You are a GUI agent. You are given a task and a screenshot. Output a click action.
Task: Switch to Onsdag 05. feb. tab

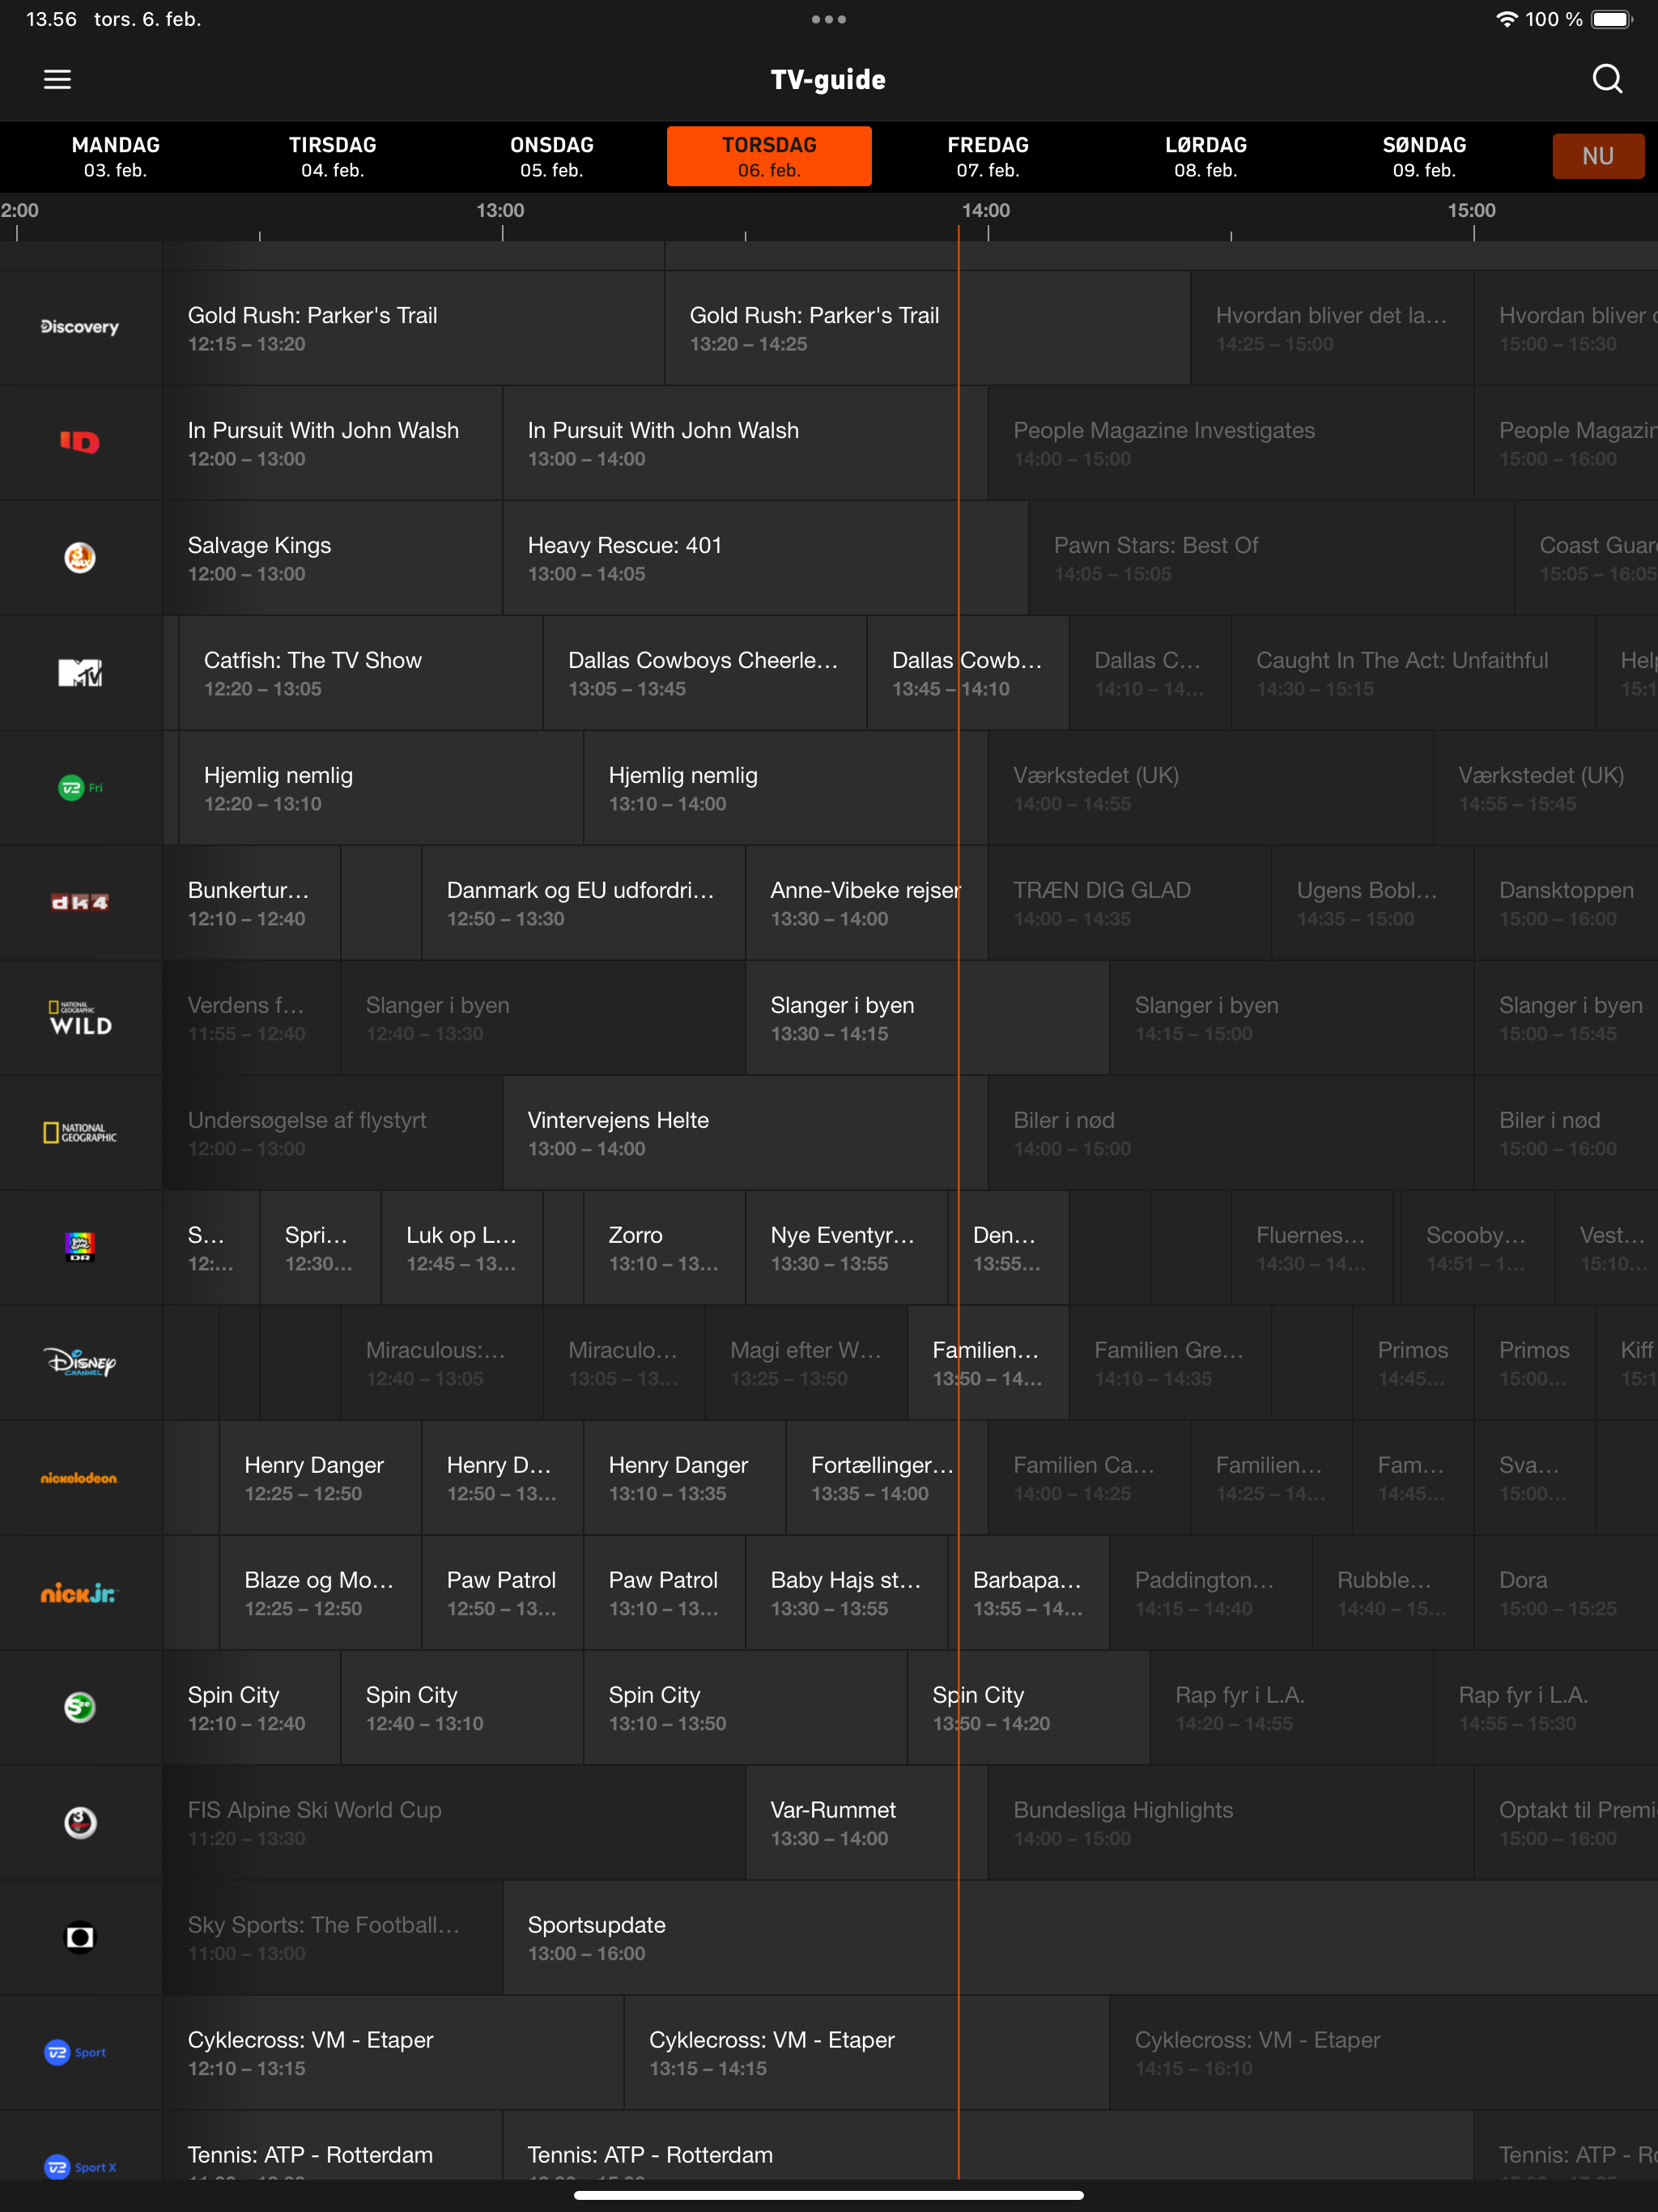(x=552, y=156)
